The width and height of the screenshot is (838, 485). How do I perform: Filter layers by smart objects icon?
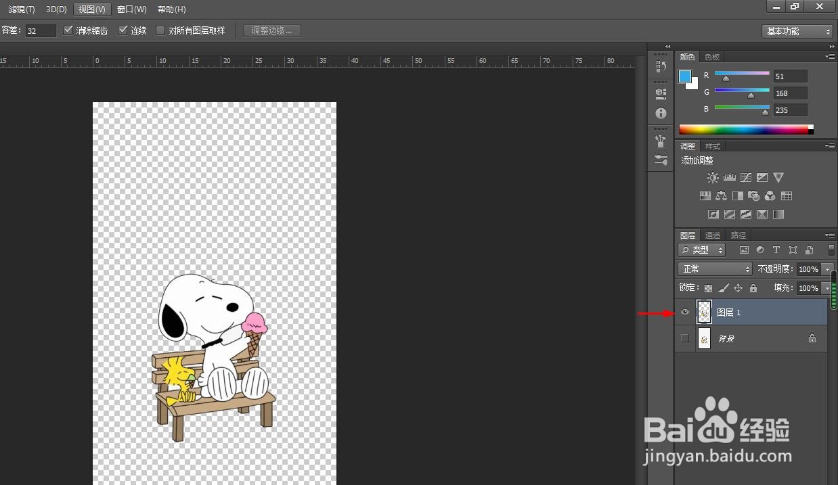click(809, 250)
